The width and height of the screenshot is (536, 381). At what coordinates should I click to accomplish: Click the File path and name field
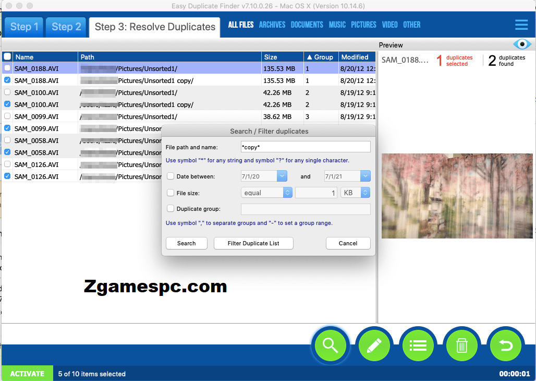pos(306,147)
